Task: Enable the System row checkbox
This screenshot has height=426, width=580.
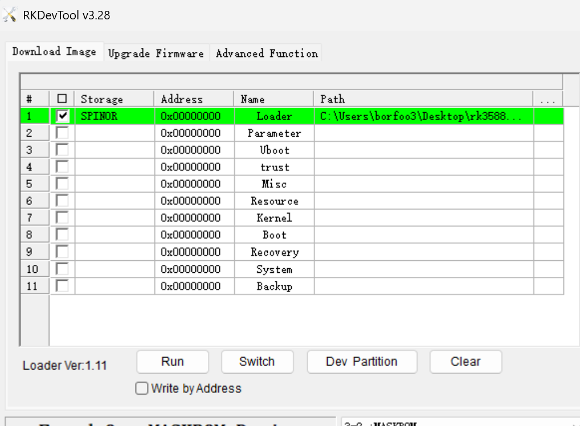Action: point(63,269)
